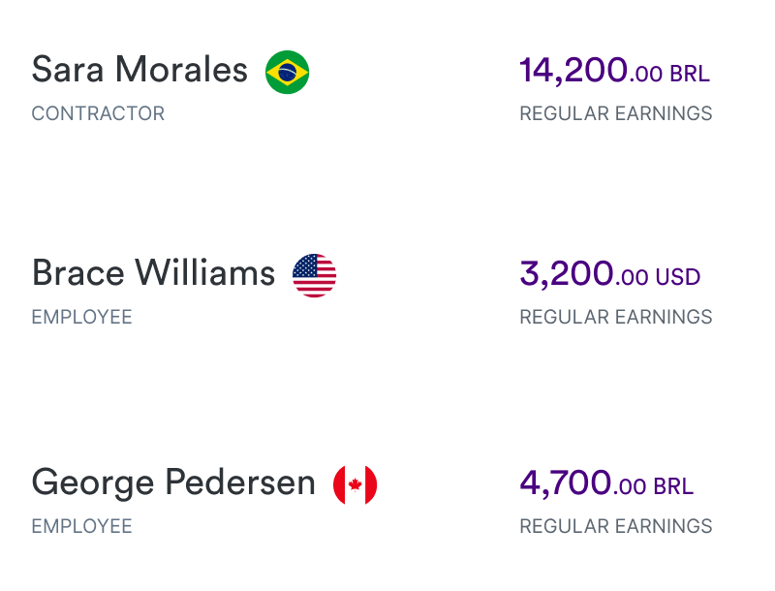Select the 3,200.00 USD earnings amount
Viewport: 775px width, 591px height.
[x=610, y=274]
